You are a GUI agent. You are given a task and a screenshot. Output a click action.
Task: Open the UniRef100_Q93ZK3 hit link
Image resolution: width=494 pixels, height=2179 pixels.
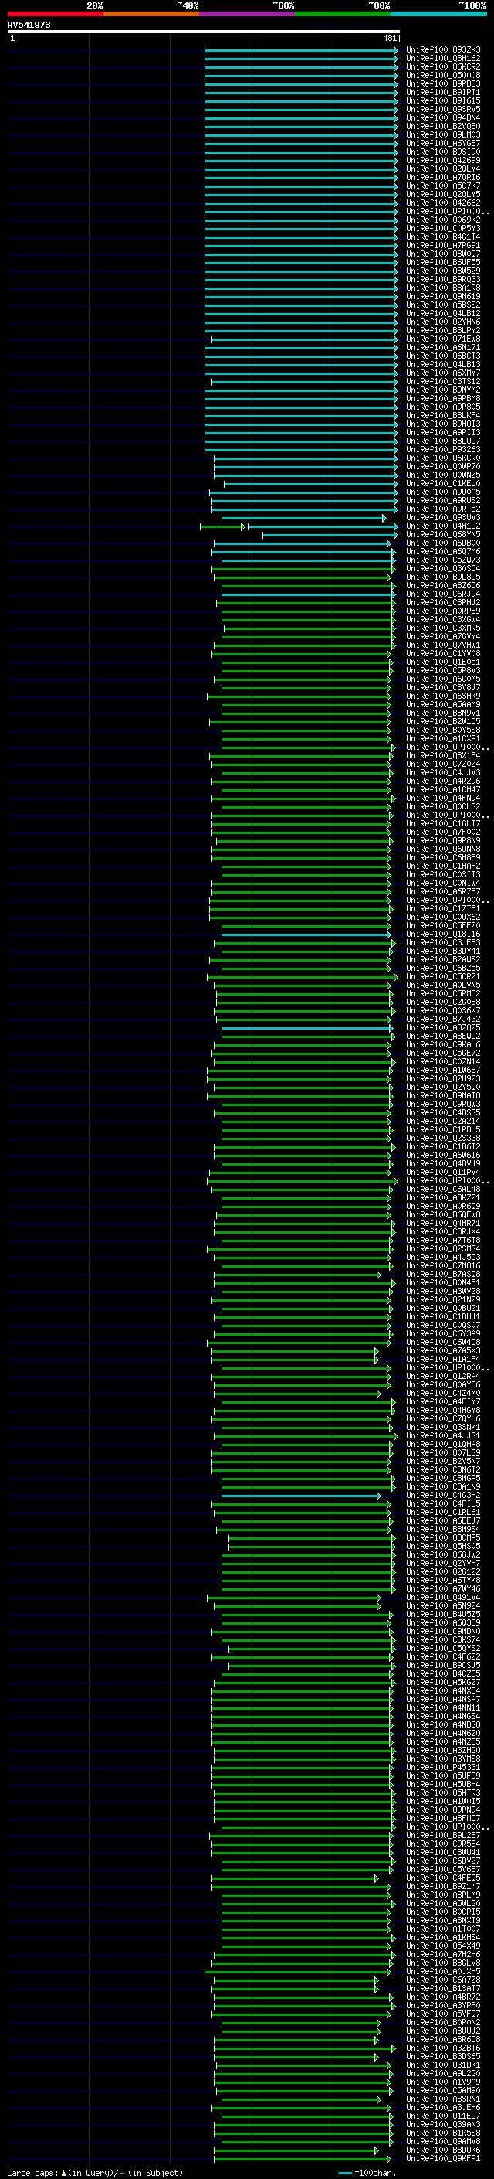tap(442, 50)
